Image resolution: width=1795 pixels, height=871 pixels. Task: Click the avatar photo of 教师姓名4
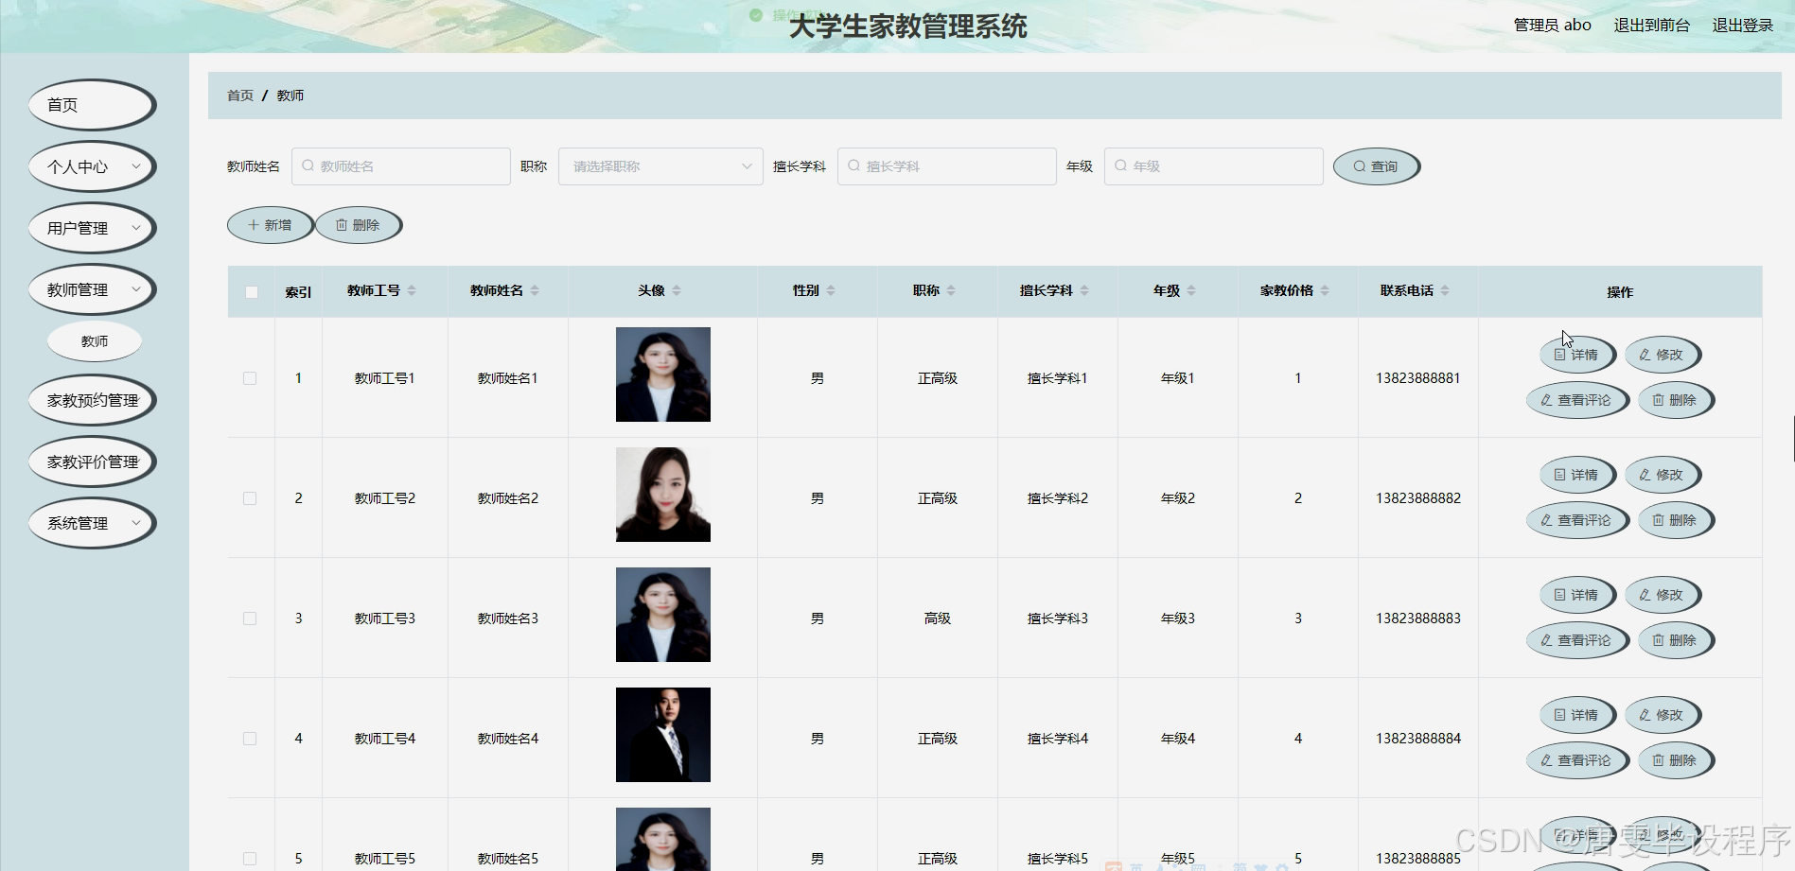663,735
